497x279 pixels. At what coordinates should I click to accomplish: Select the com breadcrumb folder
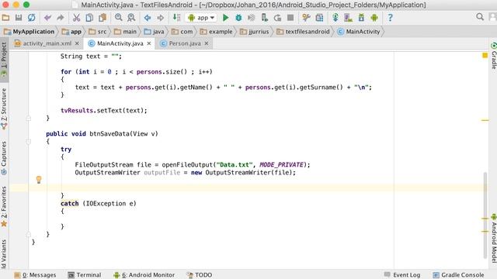tap(182, 32)
